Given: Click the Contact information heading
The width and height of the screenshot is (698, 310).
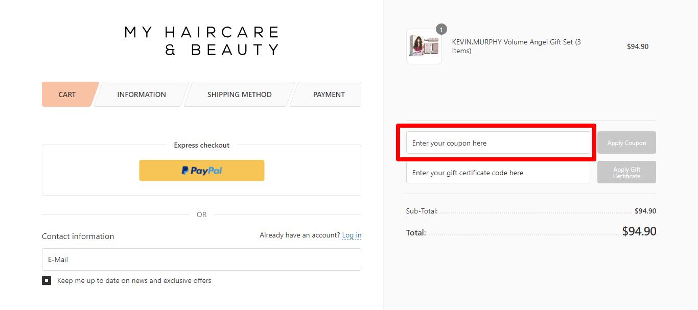Looking at the screenshot, I should click(78, 236).
